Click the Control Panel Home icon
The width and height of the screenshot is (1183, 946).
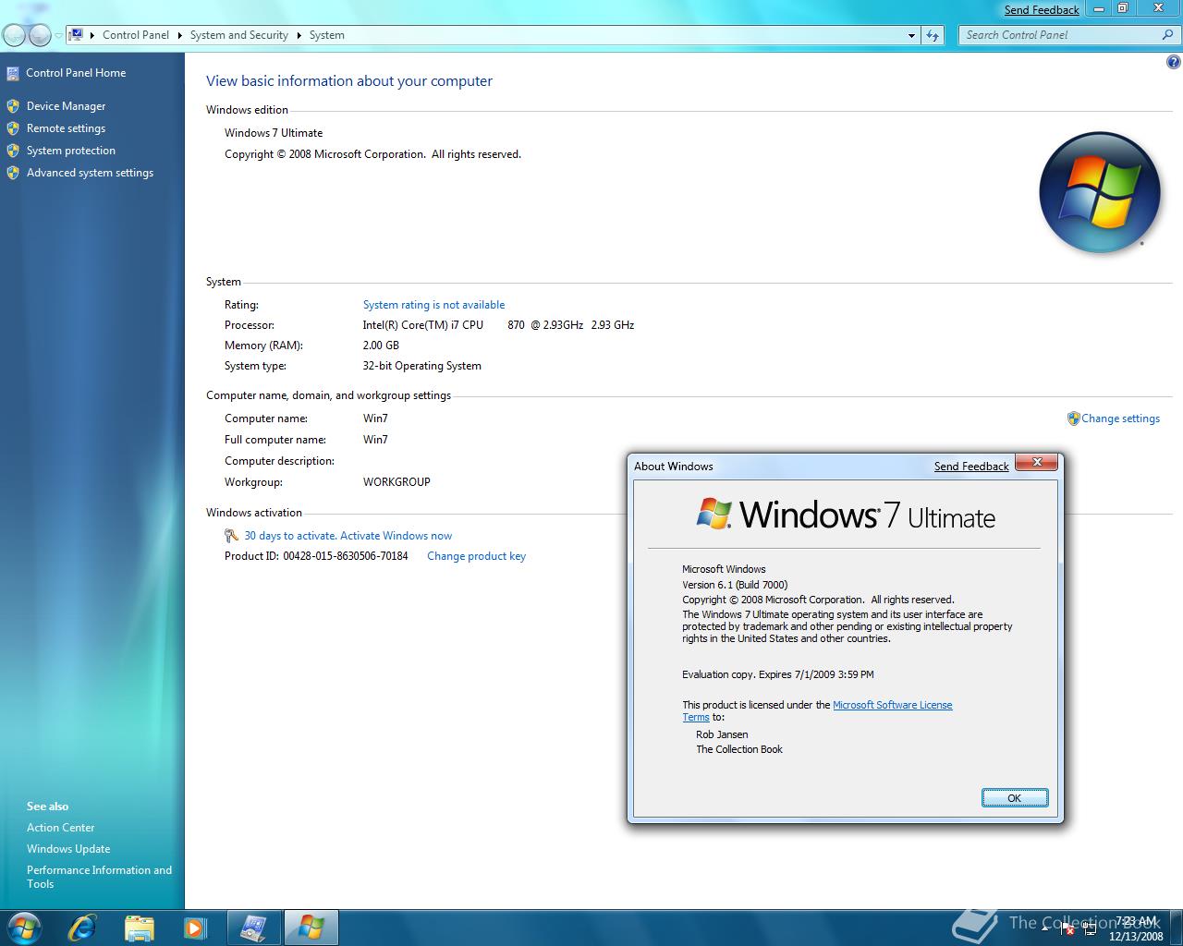(13, 73)
